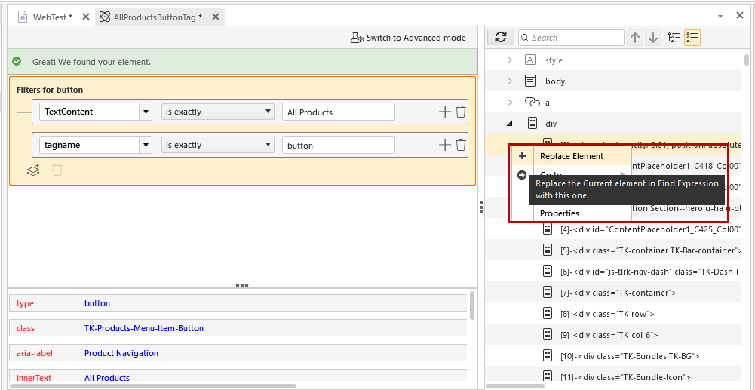Viewport: 755px width, 390px height.
Task: Toggle the tree view layout icon
Action: pos(675,38)
